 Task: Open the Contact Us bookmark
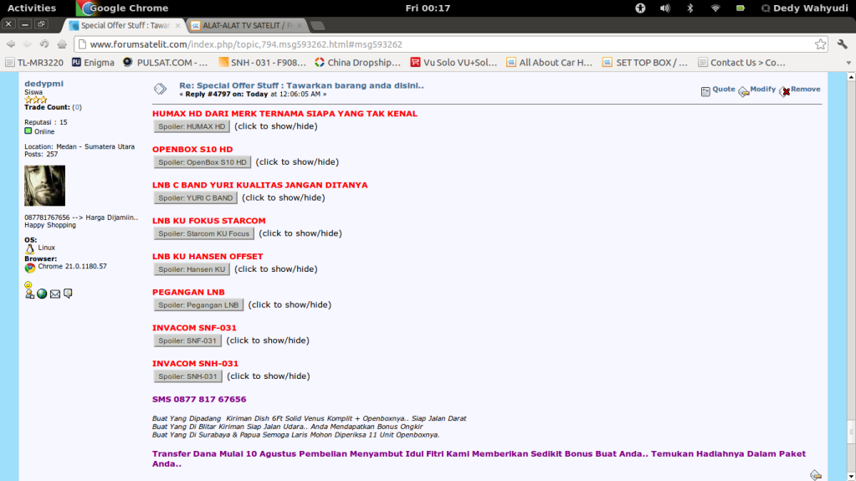click(742, 63)
